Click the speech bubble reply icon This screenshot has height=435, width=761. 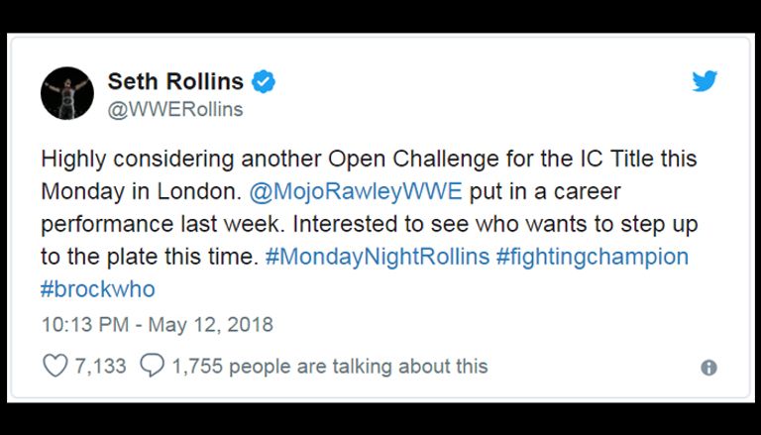point(152,366)
